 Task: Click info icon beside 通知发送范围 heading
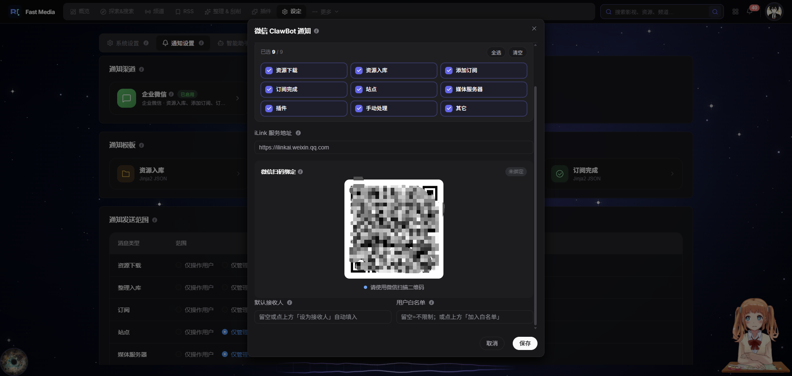point(155,220)
